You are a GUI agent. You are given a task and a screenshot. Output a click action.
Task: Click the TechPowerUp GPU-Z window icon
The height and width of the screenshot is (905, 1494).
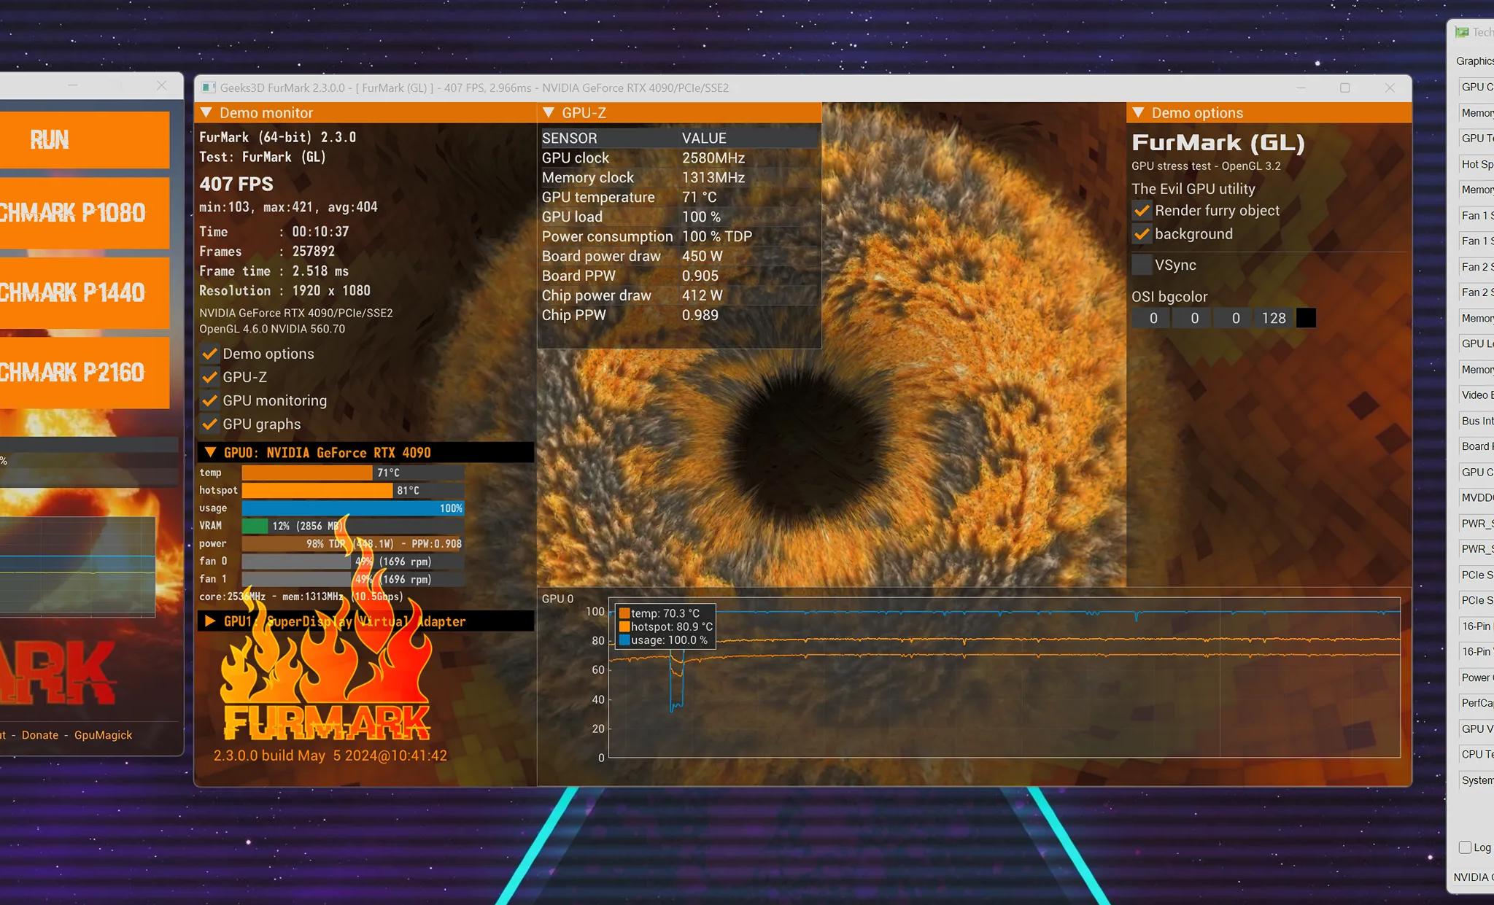click(x=1462, y=32)
